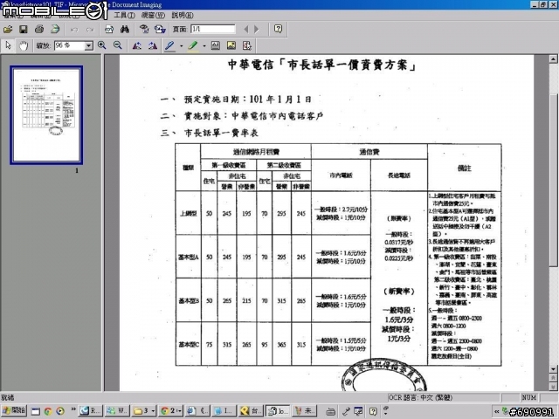Image resolution: width=559 pixels, height=419 pixels.
Task: Click the Open file folder icon
Action: [x=8, y=29]
